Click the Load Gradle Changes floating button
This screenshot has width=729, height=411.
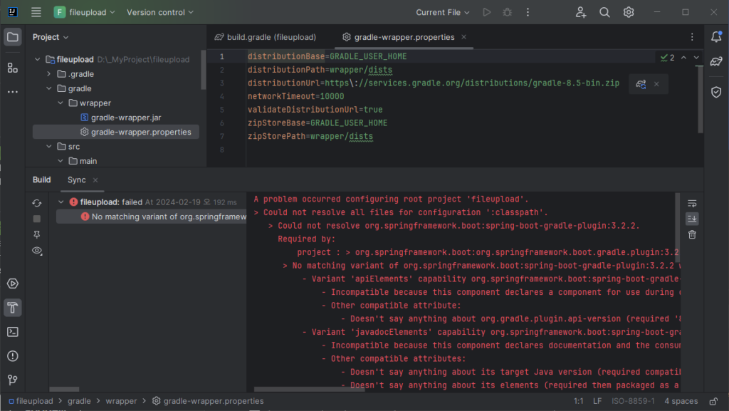coord(640,83)
